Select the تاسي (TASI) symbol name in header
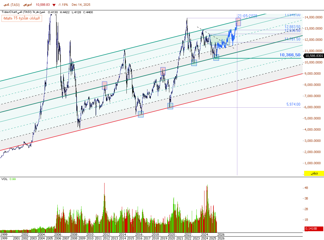This screenshot has width=324, height=240. 12,5
